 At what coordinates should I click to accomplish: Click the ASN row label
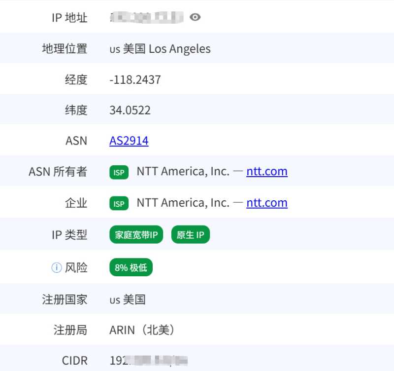pos(76,141)
